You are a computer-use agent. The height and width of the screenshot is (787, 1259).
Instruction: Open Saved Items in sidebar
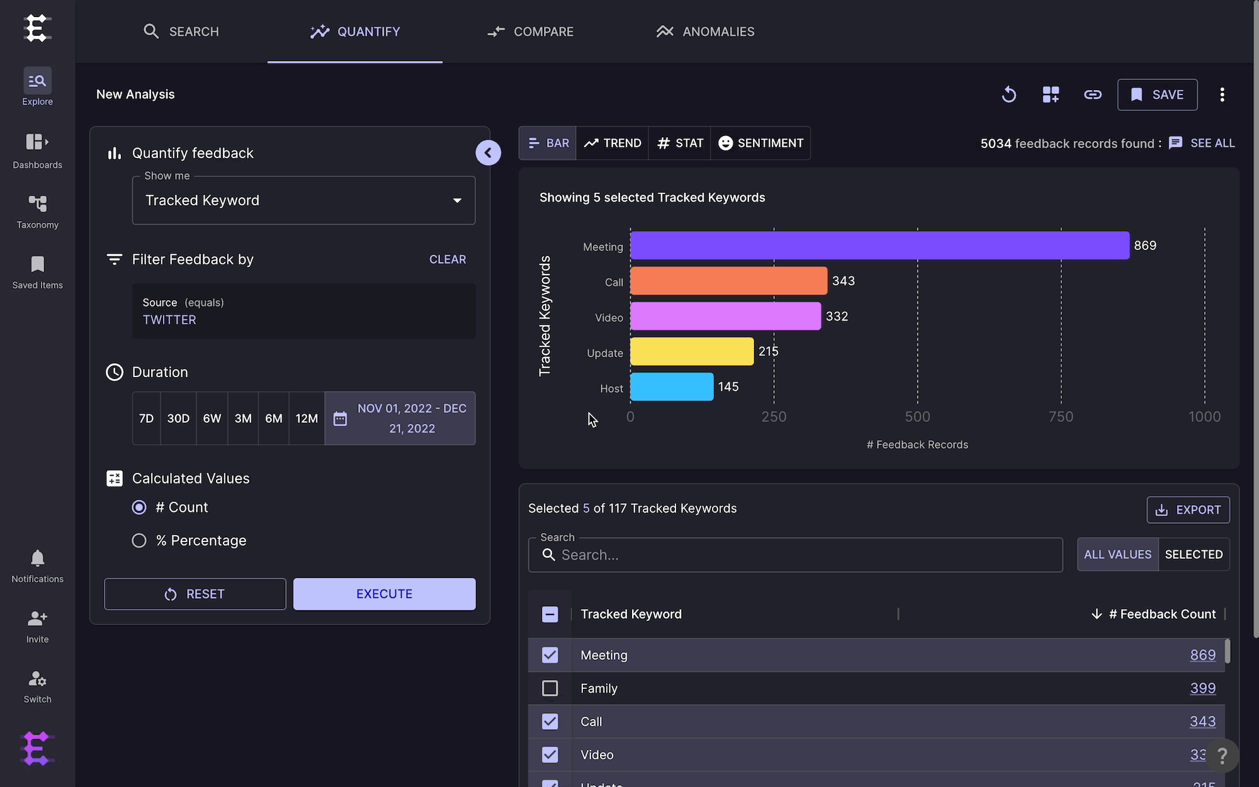[x=37, y=272]
